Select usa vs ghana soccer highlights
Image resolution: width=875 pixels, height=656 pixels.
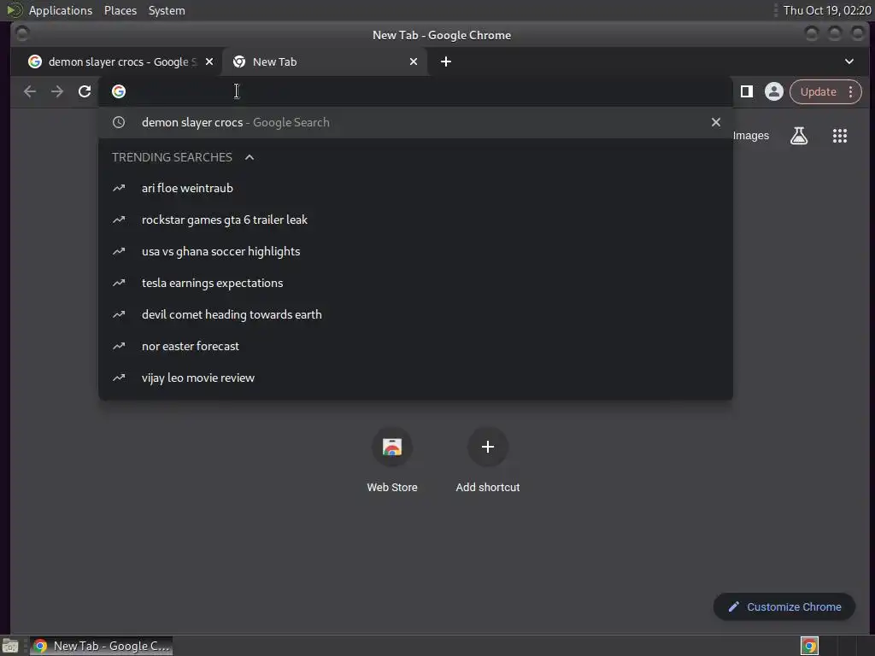tap(415, 252)
